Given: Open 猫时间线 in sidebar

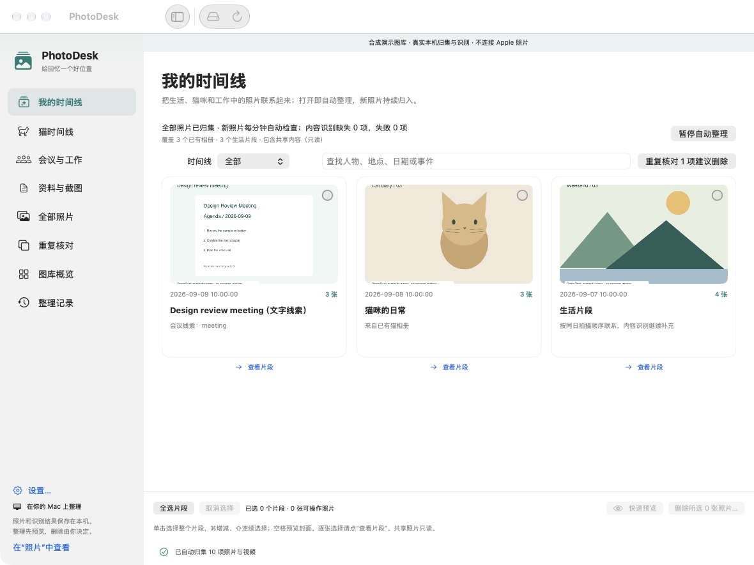Looking at the screenshot, I should pyautogui.click(x=72, y=131).
